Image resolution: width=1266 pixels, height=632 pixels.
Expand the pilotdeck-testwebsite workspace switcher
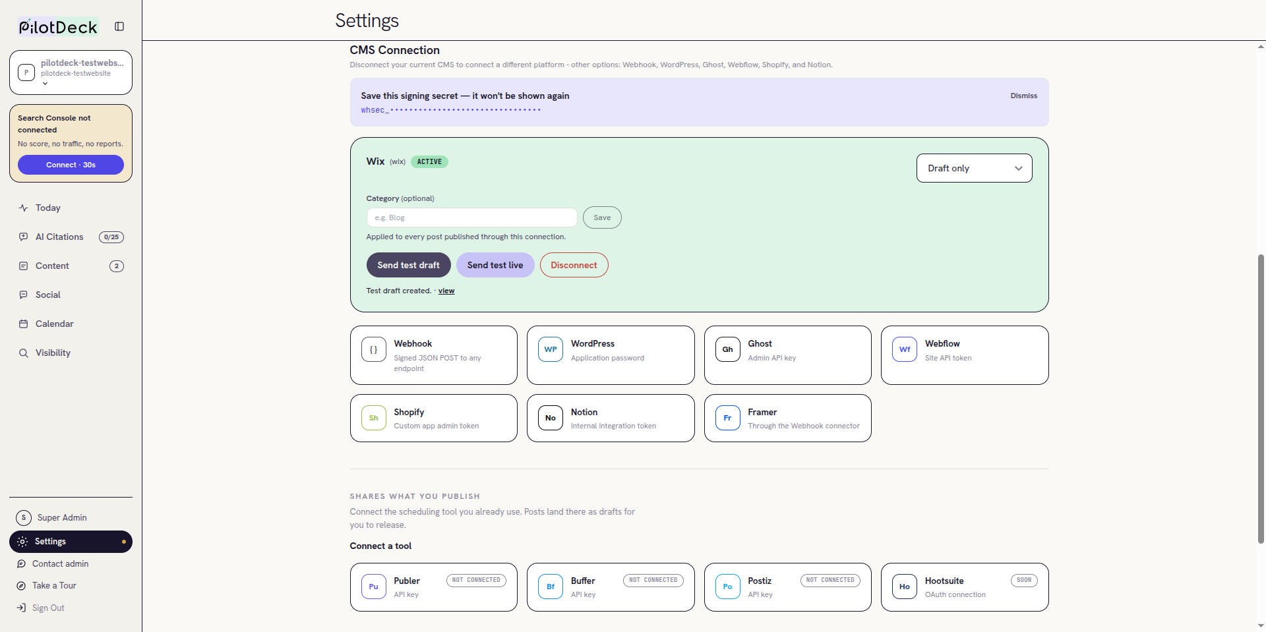pyautogui.click(x=71, y=72)
